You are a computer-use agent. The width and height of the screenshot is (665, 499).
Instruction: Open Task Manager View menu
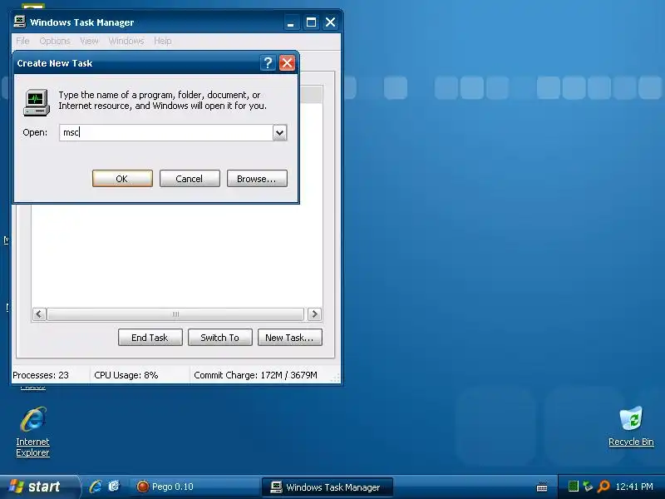click(89, 41)
